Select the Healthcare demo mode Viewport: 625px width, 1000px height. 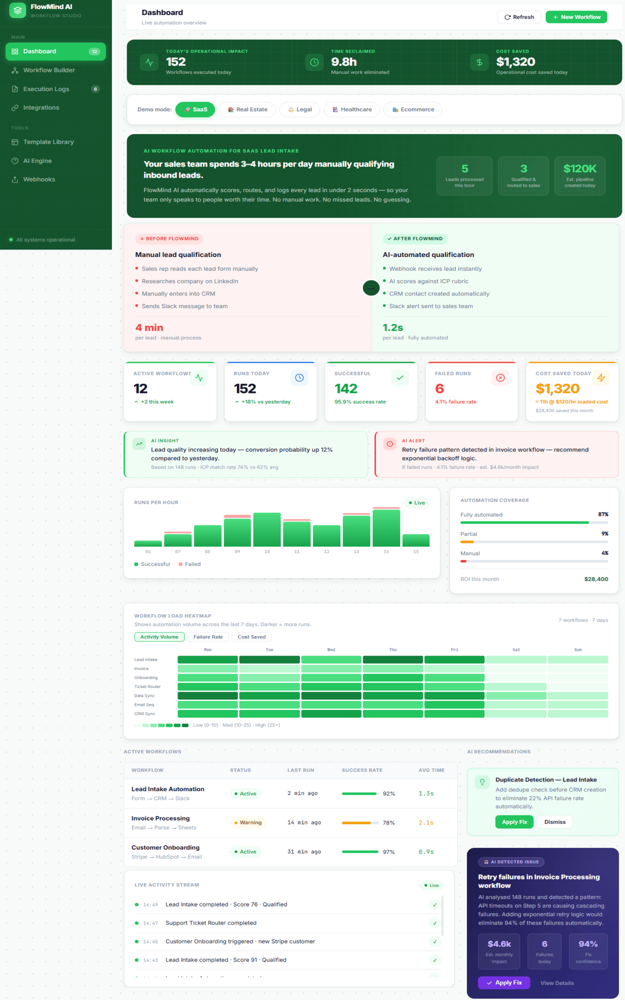[x=351, y=109]
